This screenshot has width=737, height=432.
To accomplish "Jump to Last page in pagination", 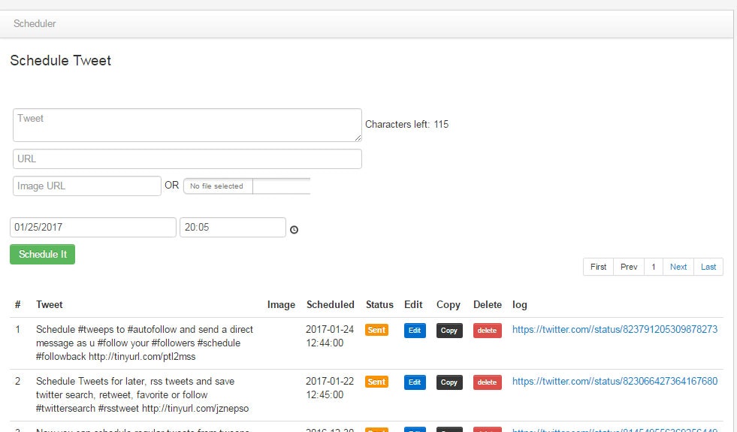I will [x=708, y=267].
